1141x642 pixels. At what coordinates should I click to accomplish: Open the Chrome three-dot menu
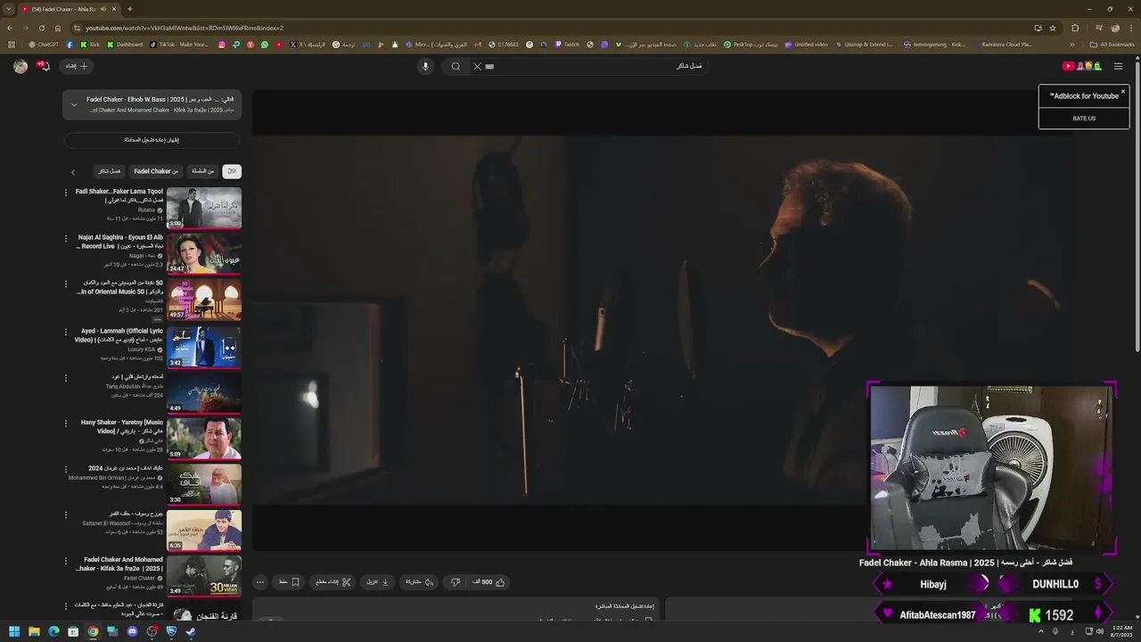pos(1130,28)
